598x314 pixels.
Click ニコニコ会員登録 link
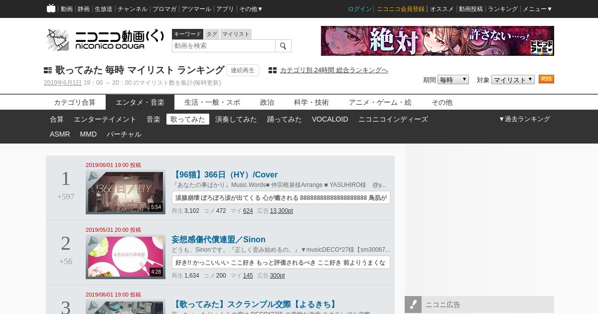pos(401,9)
